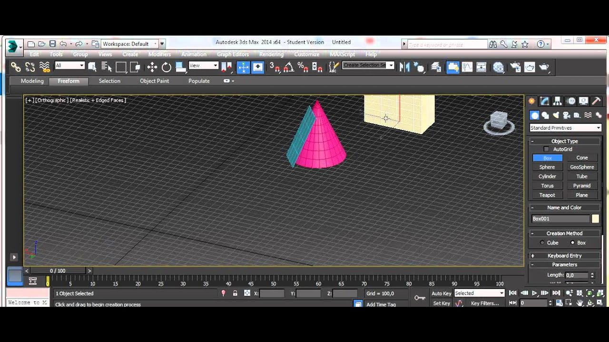This screenshot has width=609, height=342.
Task: Switch to Cameras create category
Action: coord(567,115)
